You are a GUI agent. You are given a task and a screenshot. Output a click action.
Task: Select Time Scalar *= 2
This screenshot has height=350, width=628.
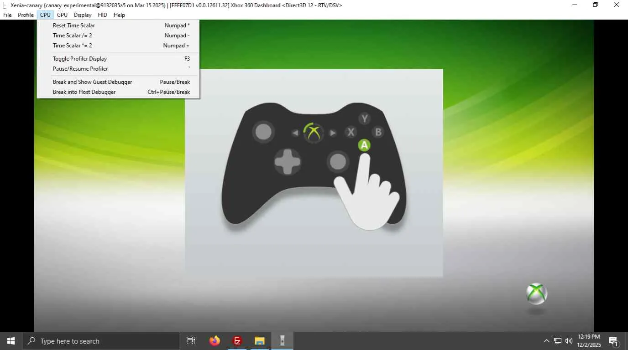coord(118,46)
